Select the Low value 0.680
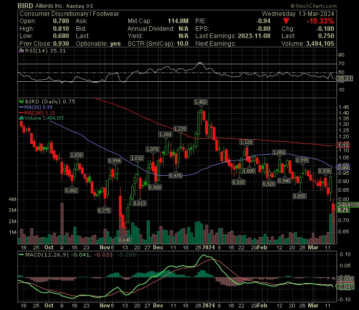359x310 pixels. 61,36
